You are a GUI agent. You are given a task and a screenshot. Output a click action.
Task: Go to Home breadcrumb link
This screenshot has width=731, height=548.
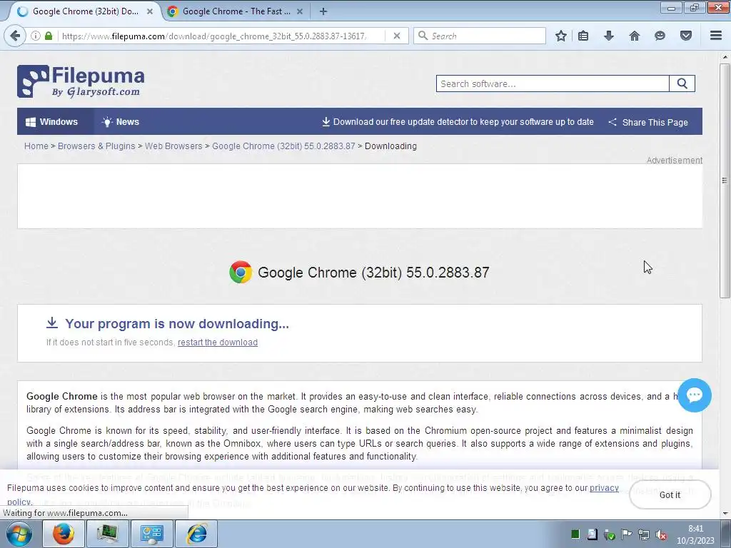click(36, 146)
